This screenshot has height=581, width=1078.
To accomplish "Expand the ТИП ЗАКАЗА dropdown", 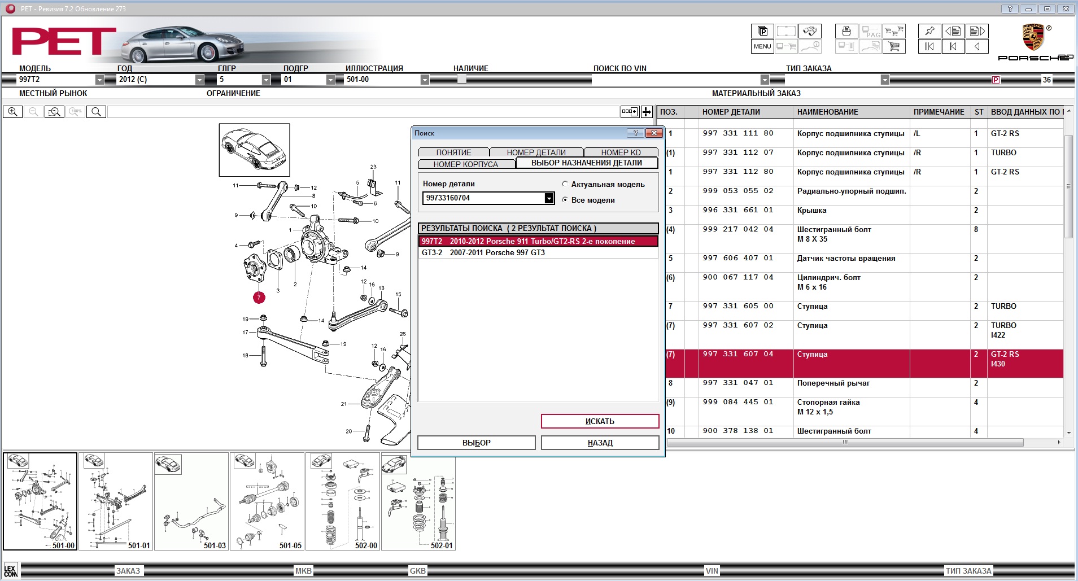I will (x=885, y=80).
